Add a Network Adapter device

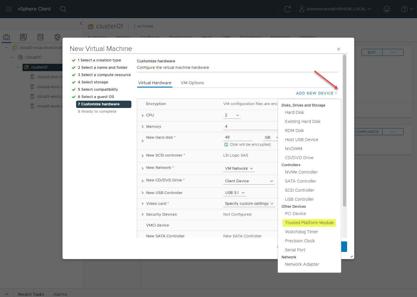[302, 264]
